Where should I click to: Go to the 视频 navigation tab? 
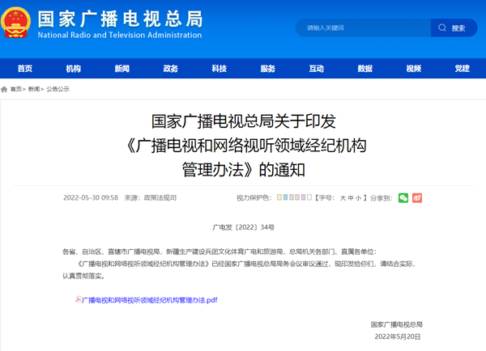coord(413,69)
